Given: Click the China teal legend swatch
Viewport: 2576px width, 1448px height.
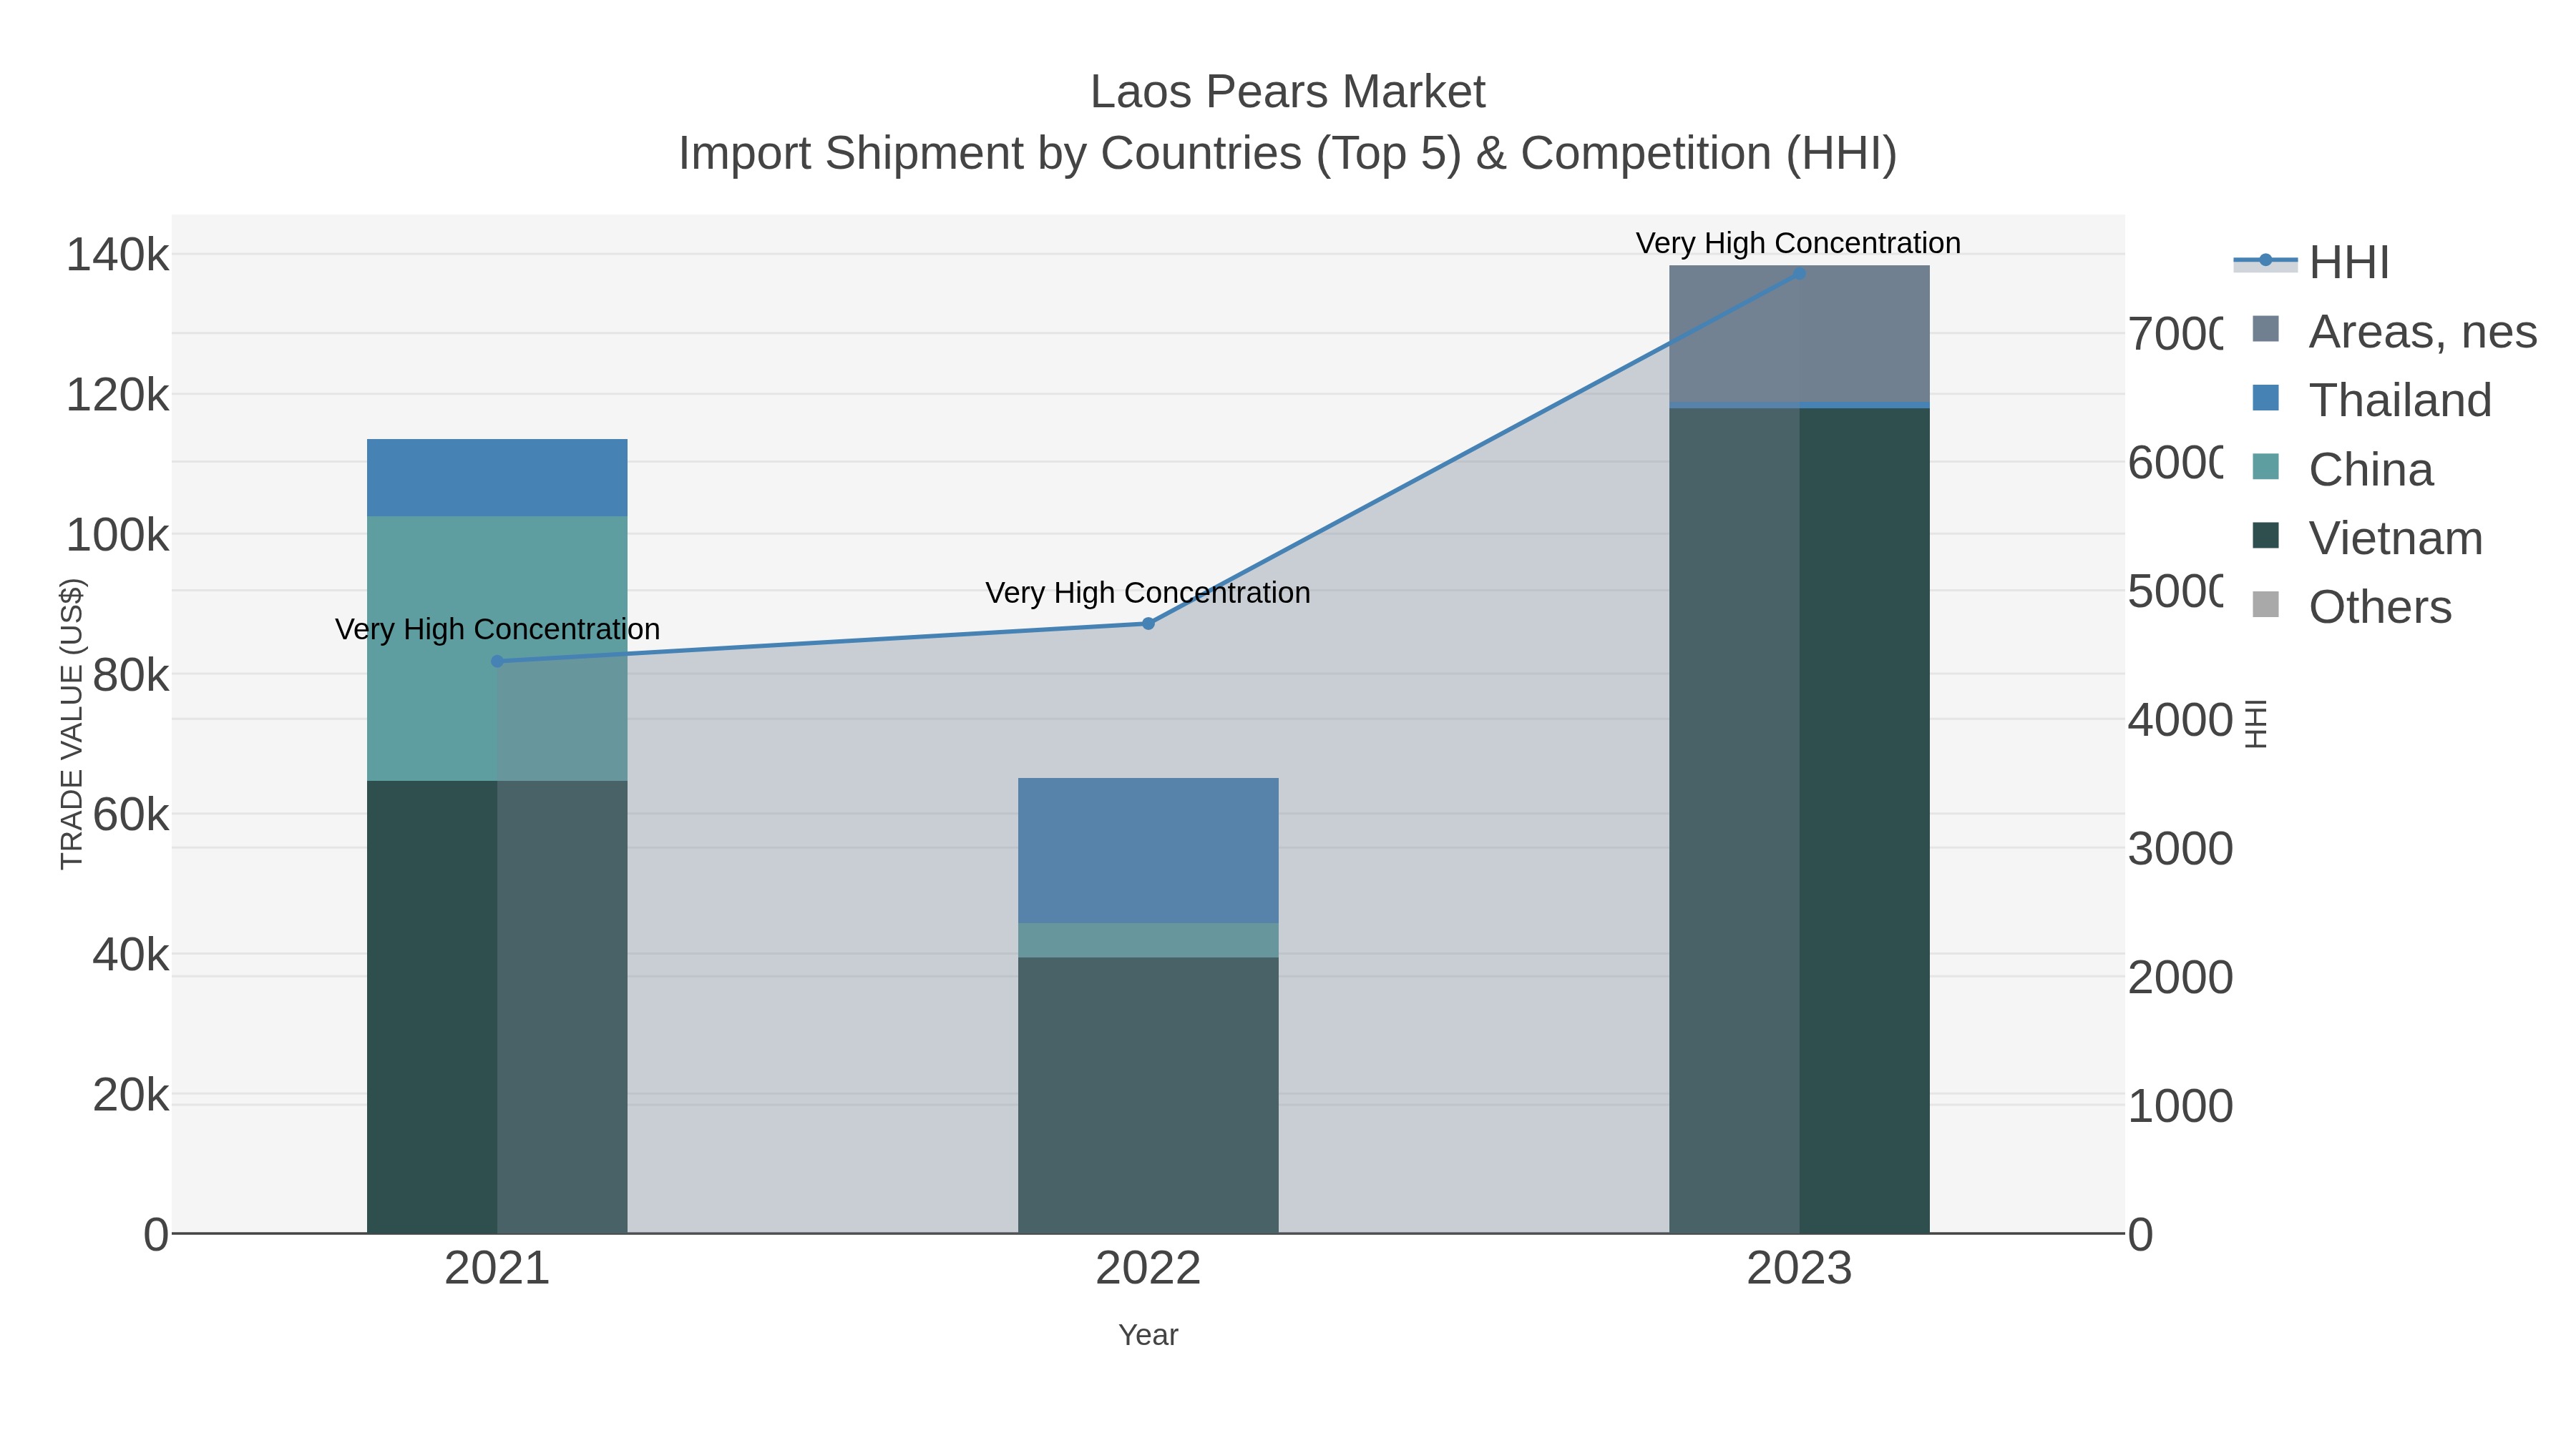Looking at the screenshot, I should [x=2266, y=467].
